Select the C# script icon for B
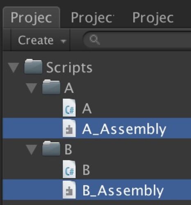The height and width of the screenshot is (205, 191). tap(69, 169)
